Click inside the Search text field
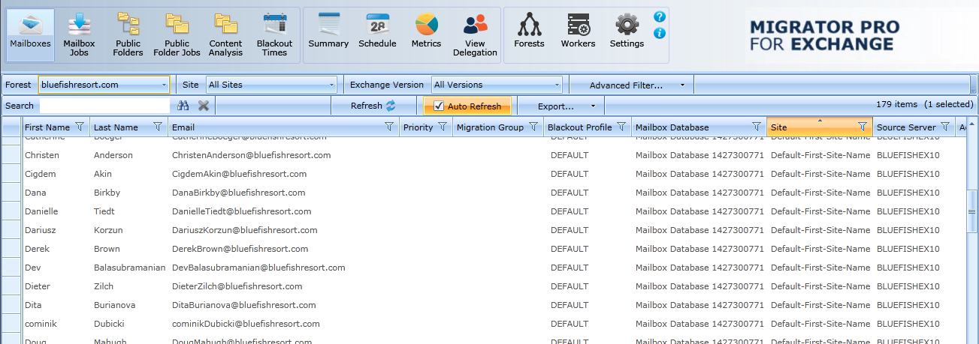Image resolution: width=979 pixels, height=344 pixels. 105,106
